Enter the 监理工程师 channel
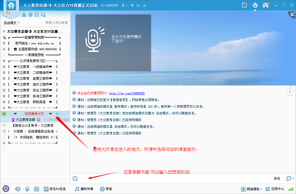Screen dimensions: 296x194 [x=35, y=78]
